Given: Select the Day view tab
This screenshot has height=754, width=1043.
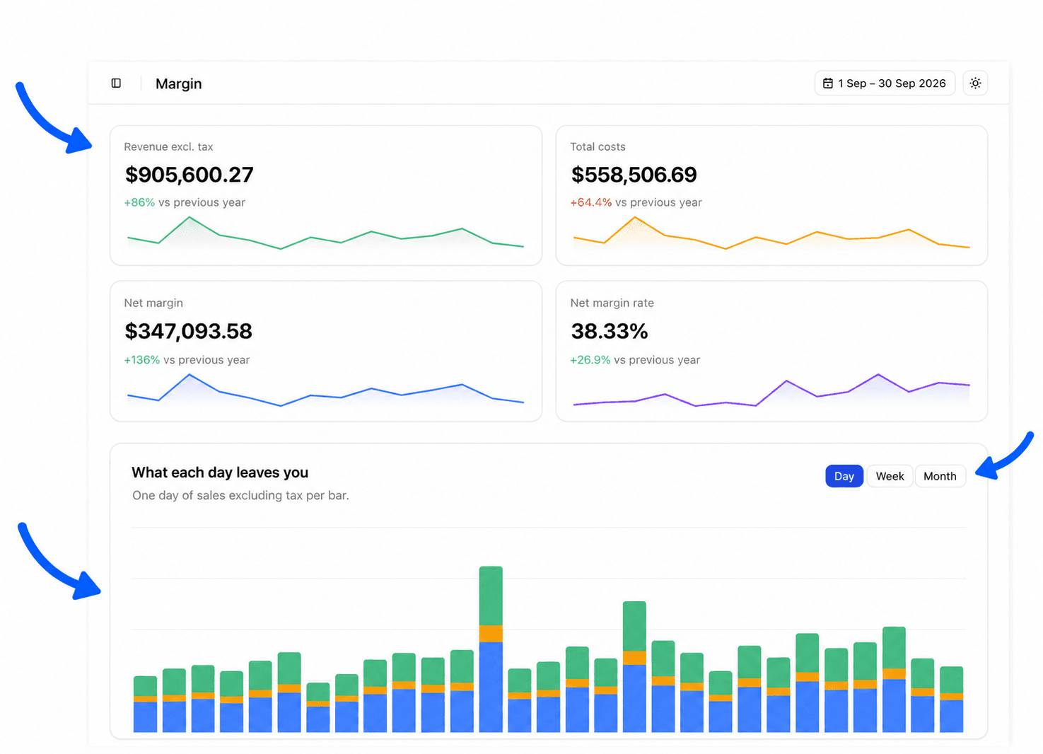Looking at the screenshot, I should tap(844, 476).
